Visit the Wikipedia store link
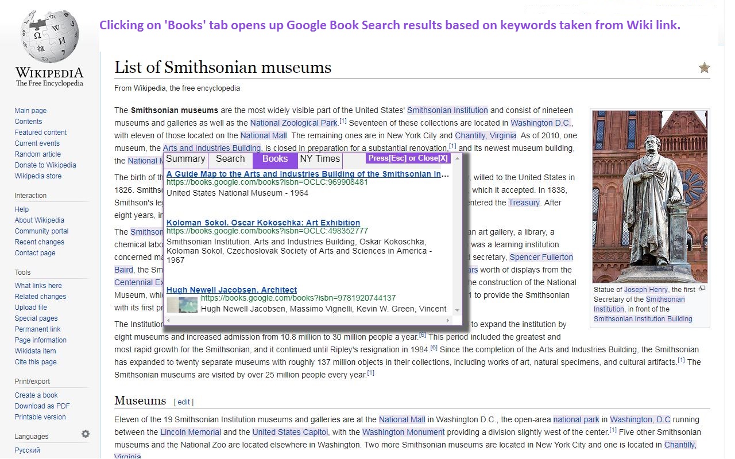This screenshot has width=735, height=459. [38, 176]
